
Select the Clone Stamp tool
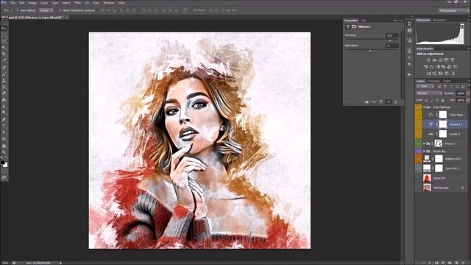coord(4,80)
